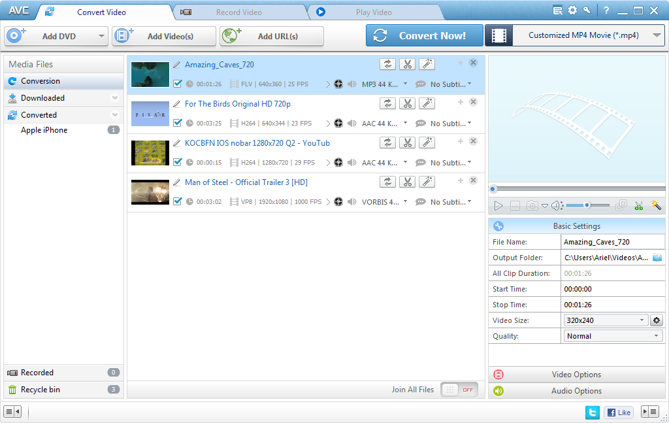Open snapshot options dropdown arrow in preview
The width and height of the screenshot is (669, 423).
(545, 206)
